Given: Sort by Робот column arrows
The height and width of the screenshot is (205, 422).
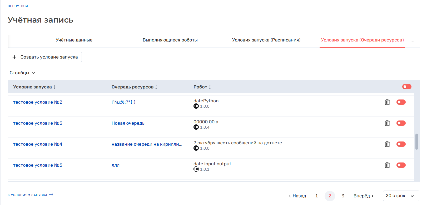Looking at the screenshot, I should pyautogui.click(x=210, y=87).
